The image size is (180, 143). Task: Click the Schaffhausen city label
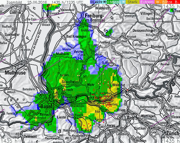point(163,72)
